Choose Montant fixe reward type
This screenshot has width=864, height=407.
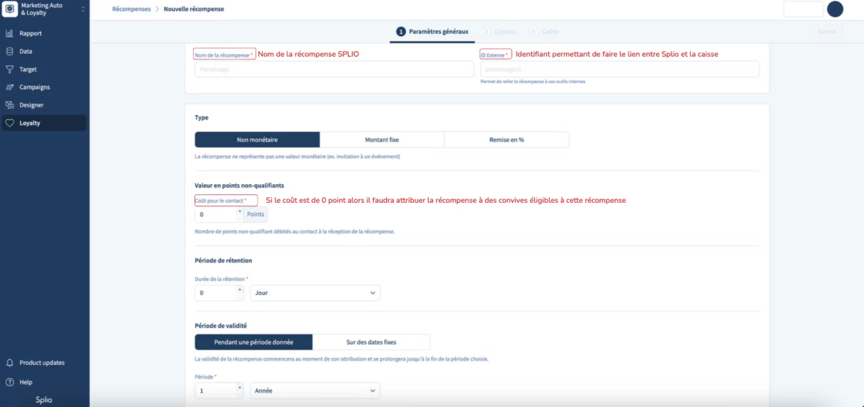point(381,140)
